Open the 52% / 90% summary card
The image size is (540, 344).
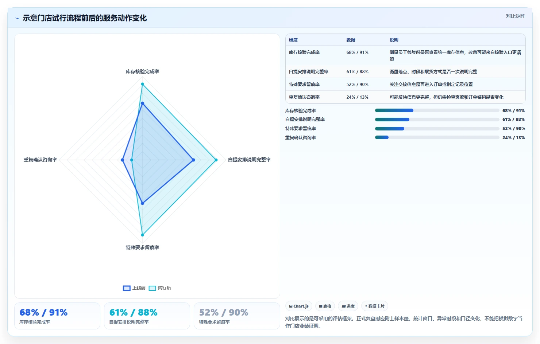(x=237, y=316)
